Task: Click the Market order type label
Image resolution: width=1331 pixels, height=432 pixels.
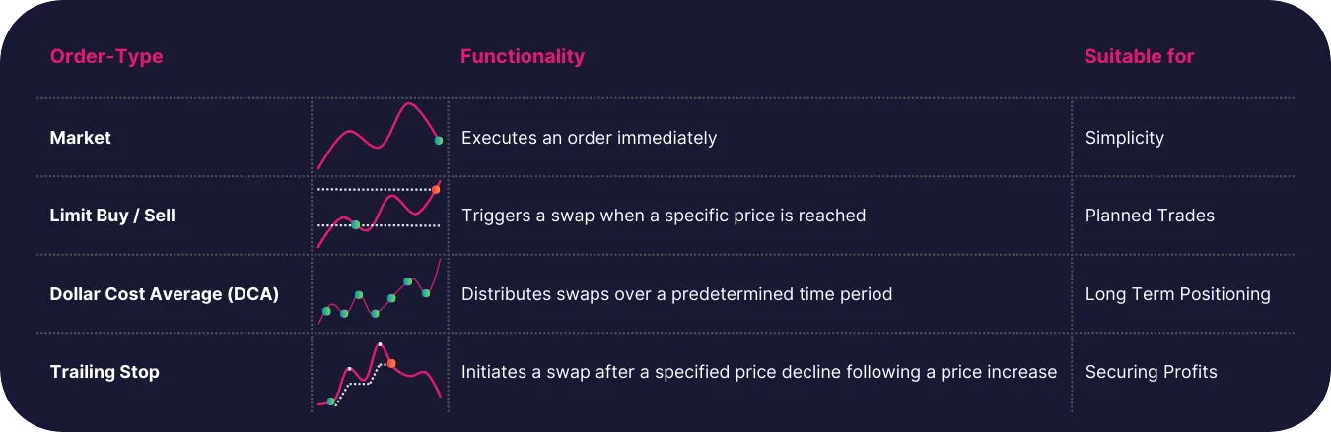Action: click(x=81, y=138)
